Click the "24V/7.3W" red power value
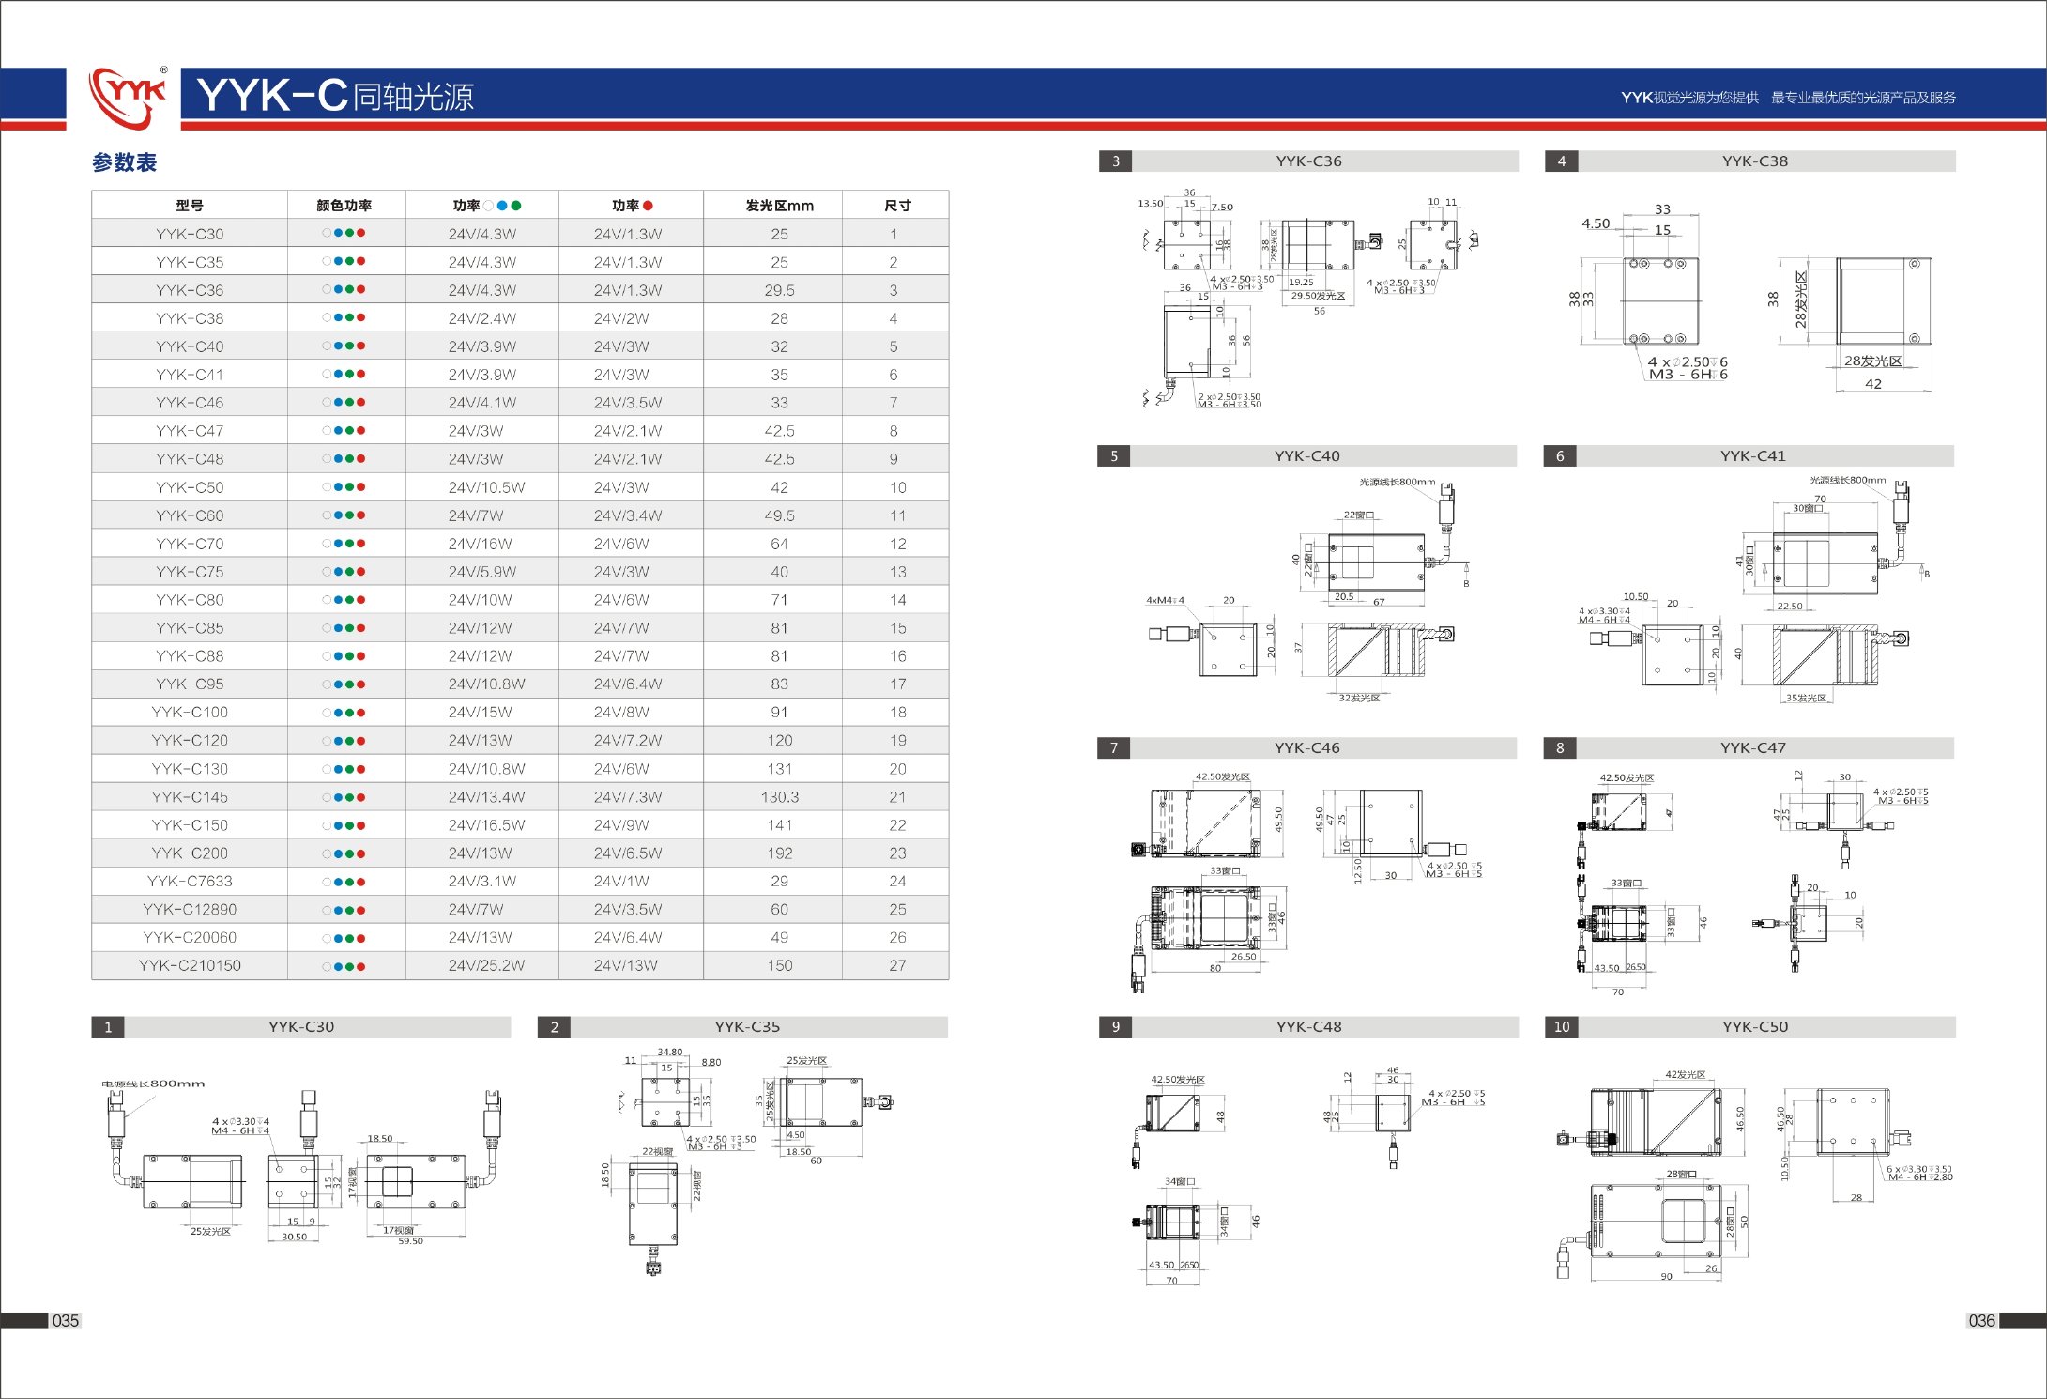The height and width of the screenshot is (1399, 2047). pyautogui.click(x=627, y=797)
